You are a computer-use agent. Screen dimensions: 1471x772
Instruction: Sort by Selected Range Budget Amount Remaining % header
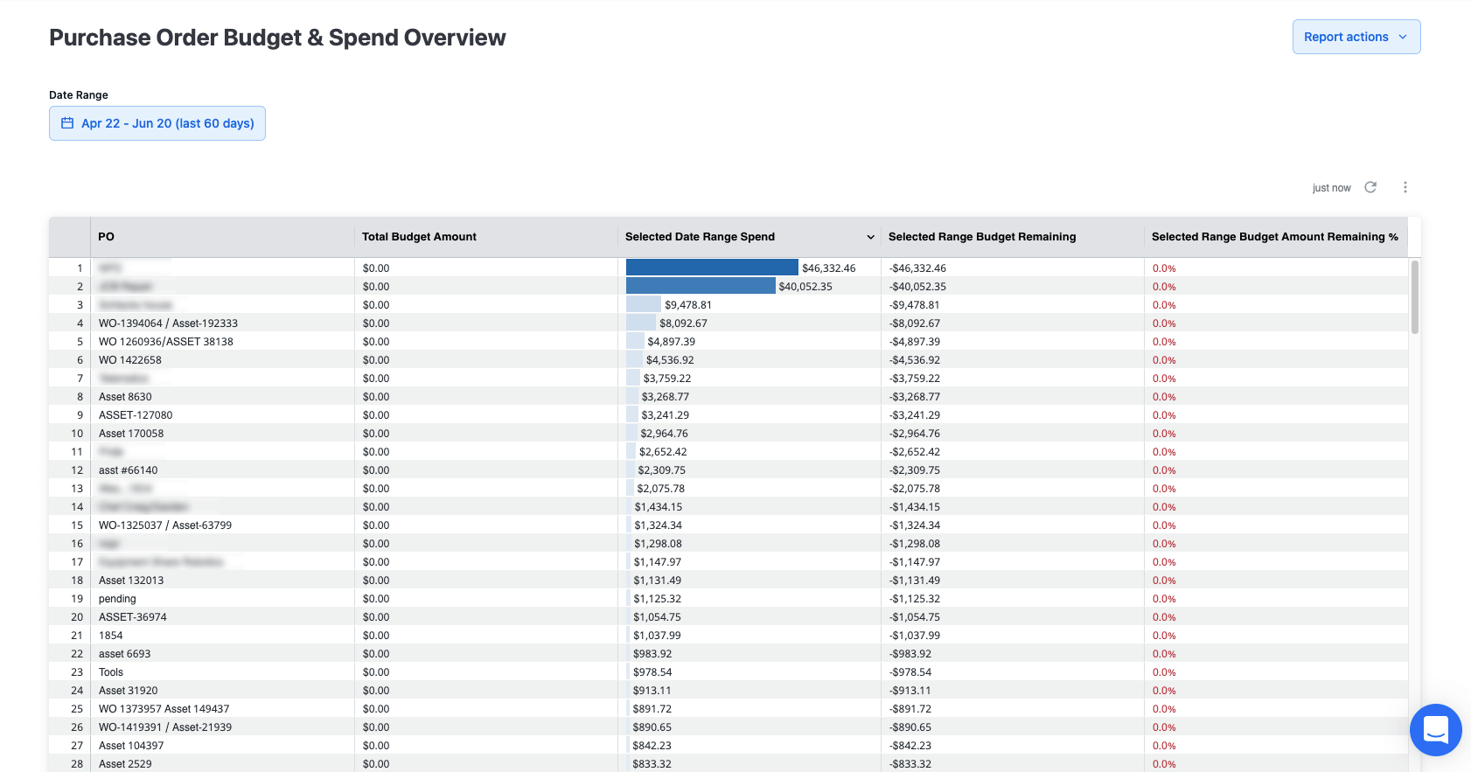(x=1275, y=237)
